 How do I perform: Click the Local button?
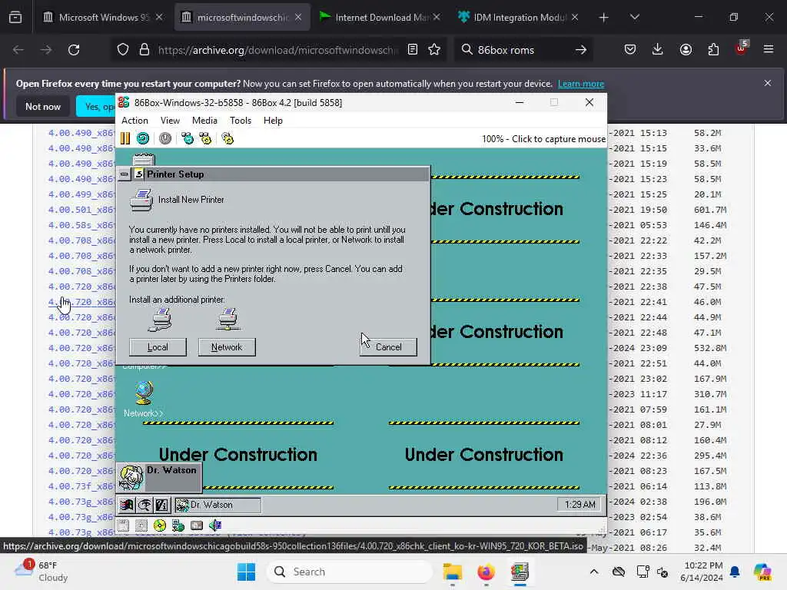click(x=158, y=347)
